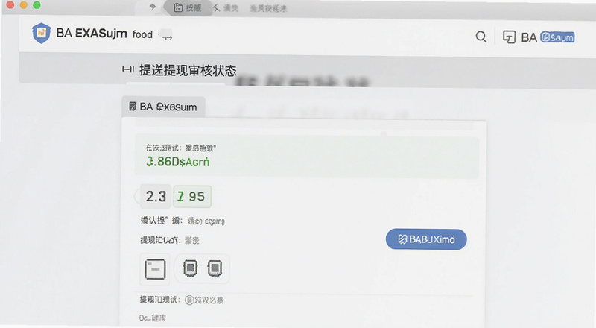Click the icon left of 提送提现审核状态

coord(128,69)
